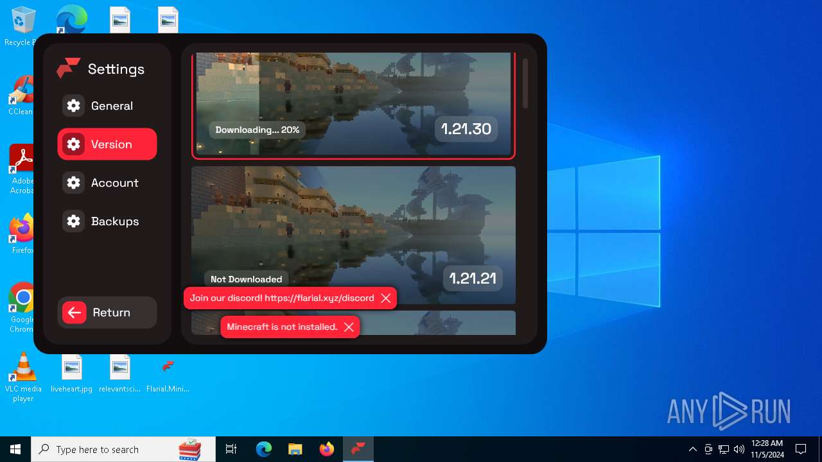Click the Return arrow icon

point(74,312)
